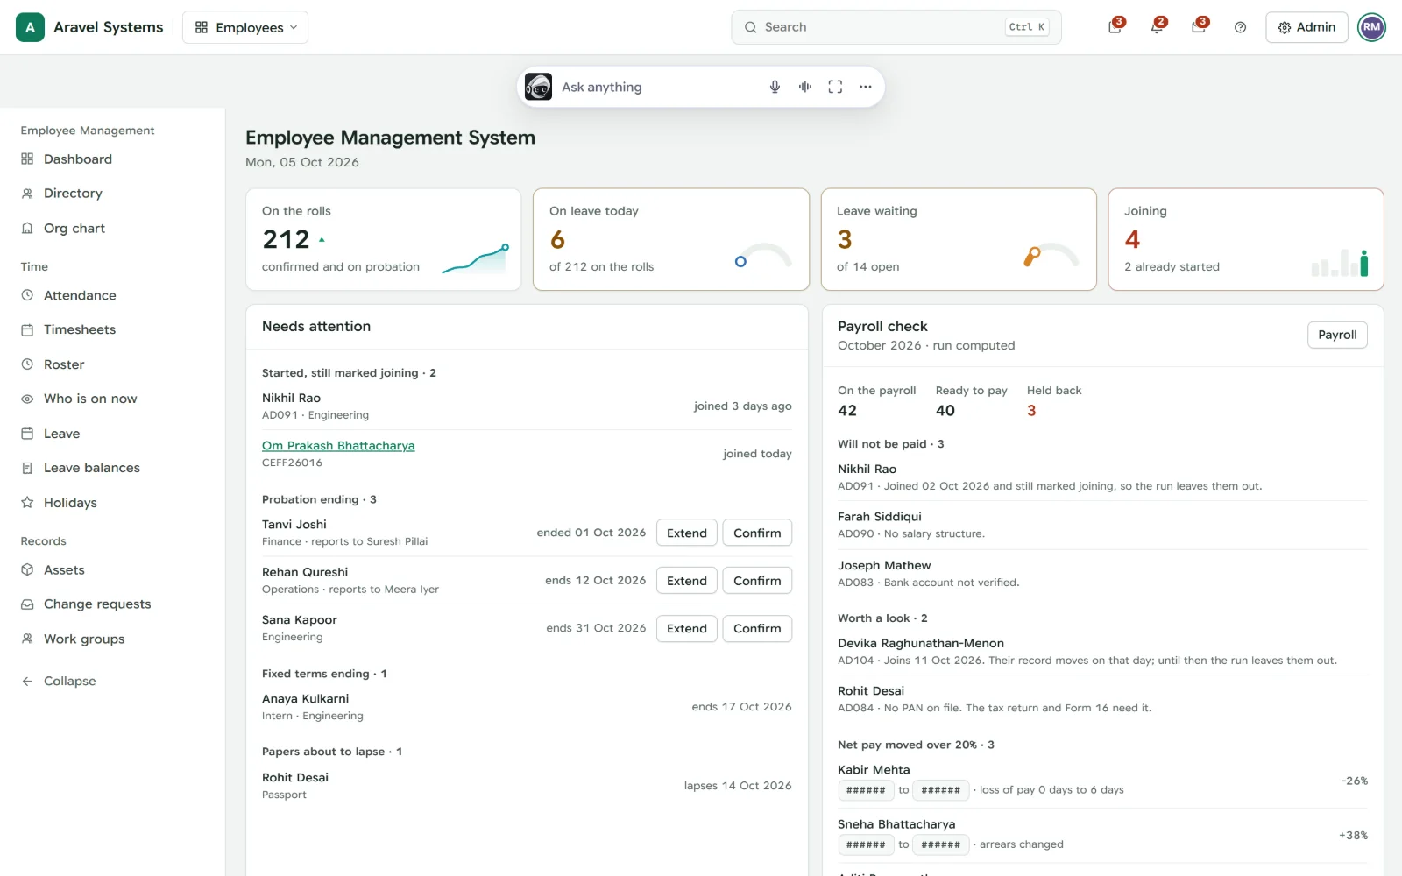
Task: Open the assistant more options ellipsis
Action: point(865,87)
